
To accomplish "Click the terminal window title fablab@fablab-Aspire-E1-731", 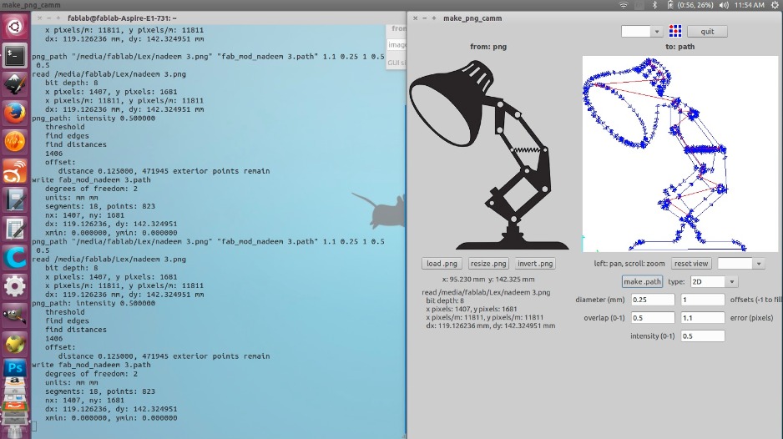I will pos(122,18).
